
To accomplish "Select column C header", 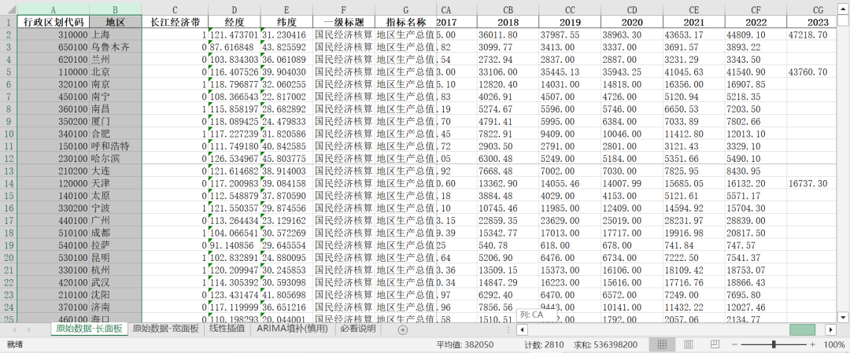I will (175, 9).
